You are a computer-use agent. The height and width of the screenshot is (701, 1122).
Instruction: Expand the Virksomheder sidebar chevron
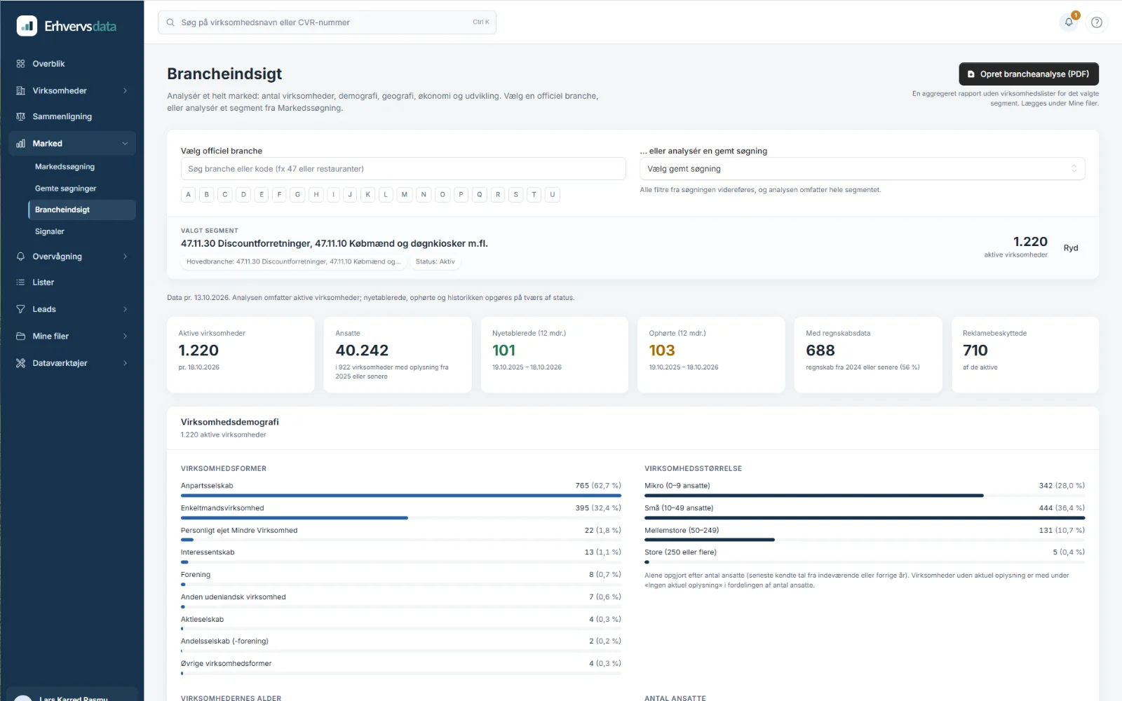click(x=126, y=90)
